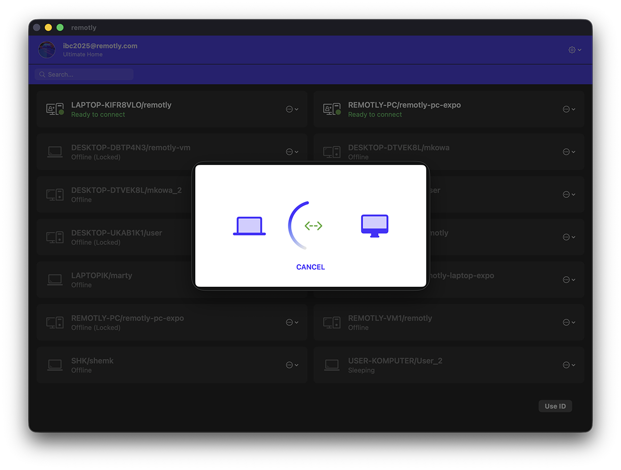Screen dimensions: 621x470
Task: Select the REMOTLY-VM1/remotly device name
Action: coord(390,318)
